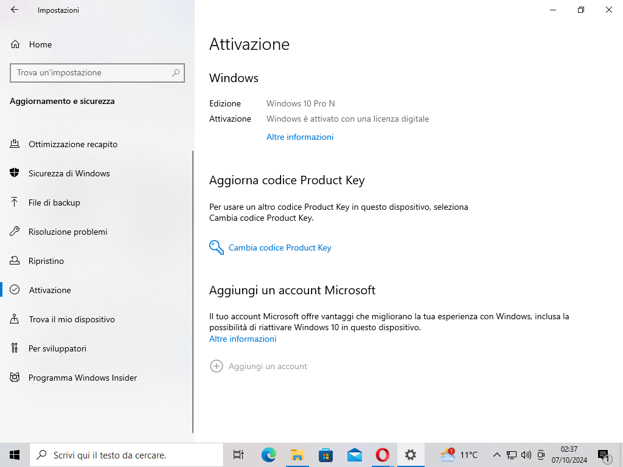Click the Ottimizzazione recapito icon
The width and height of the screenshot is (623, 467).
tap(15, 144)
